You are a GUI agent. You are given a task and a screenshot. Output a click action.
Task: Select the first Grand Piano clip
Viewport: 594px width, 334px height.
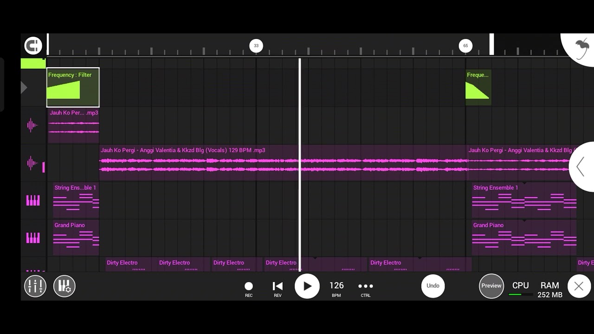[x=76, y=238]
